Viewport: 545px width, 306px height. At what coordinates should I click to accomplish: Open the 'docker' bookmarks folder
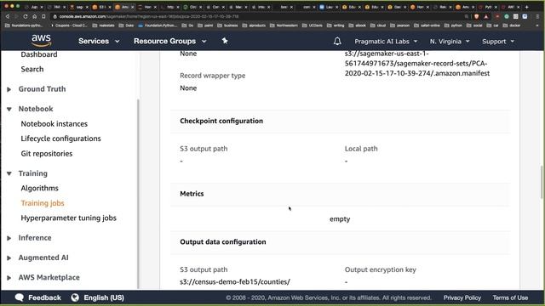[x=513, y=25]
